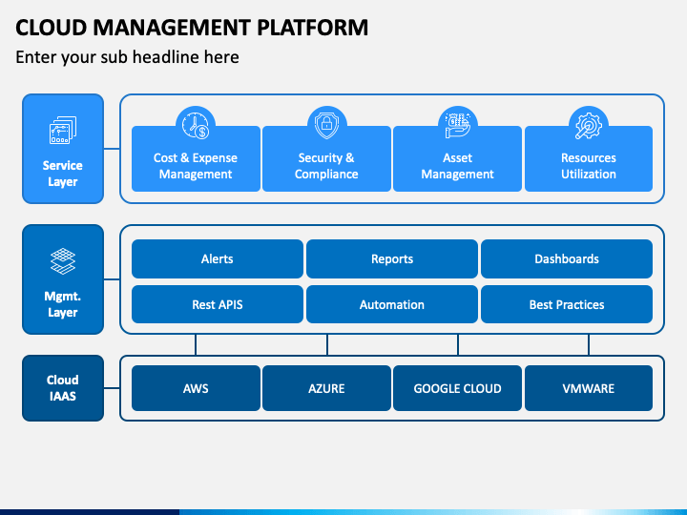Click the Resources Utilization gear icon

tap(588, 124)
